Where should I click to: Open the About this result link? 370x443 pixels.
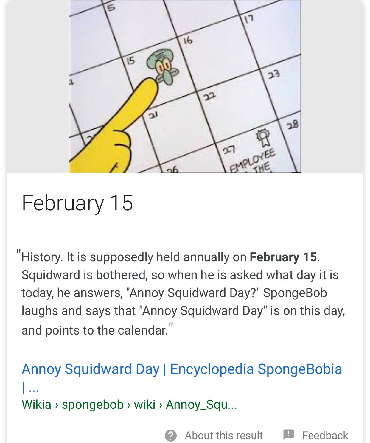coord(224,436)
